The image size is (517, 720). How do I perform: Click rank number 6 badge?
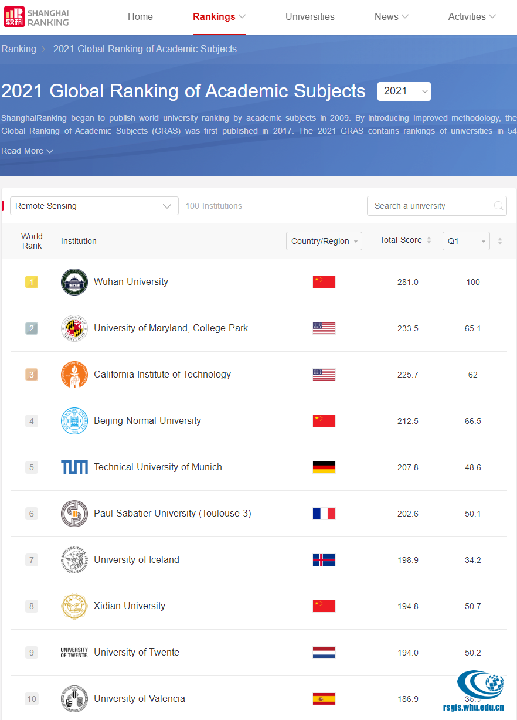[32, 514]
